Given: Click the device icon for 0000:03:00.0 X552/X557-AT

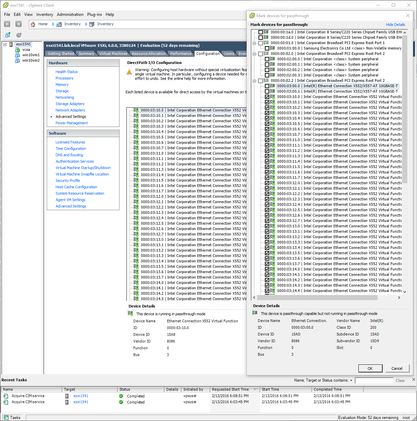Looking at the screenshot, I should (x=273, y=86).
